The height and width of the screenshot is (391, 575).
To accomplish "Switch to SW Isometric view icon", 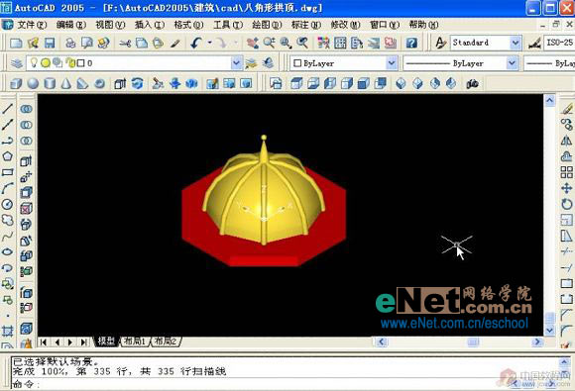I will [401, 84].
